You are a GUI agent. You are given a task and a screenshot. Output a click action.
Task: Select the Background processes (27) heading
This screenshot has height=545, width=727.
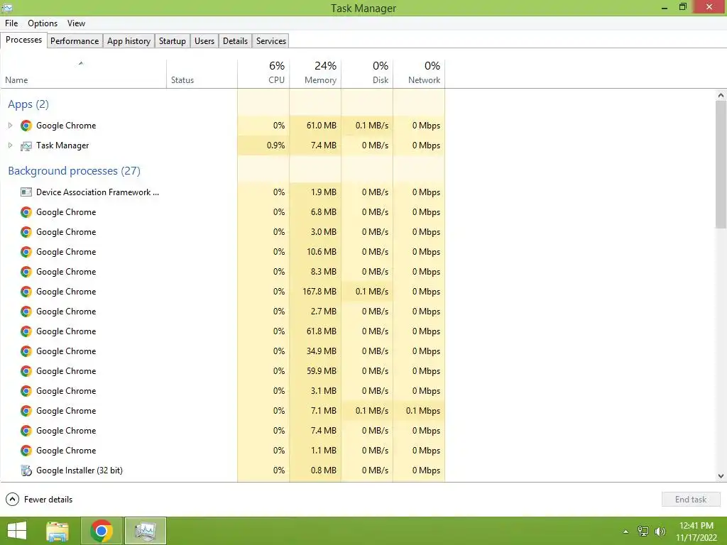(x=74, y=171)
